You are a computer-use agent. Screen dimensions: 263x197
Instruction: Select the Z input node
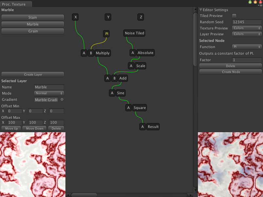click(141, 17)
